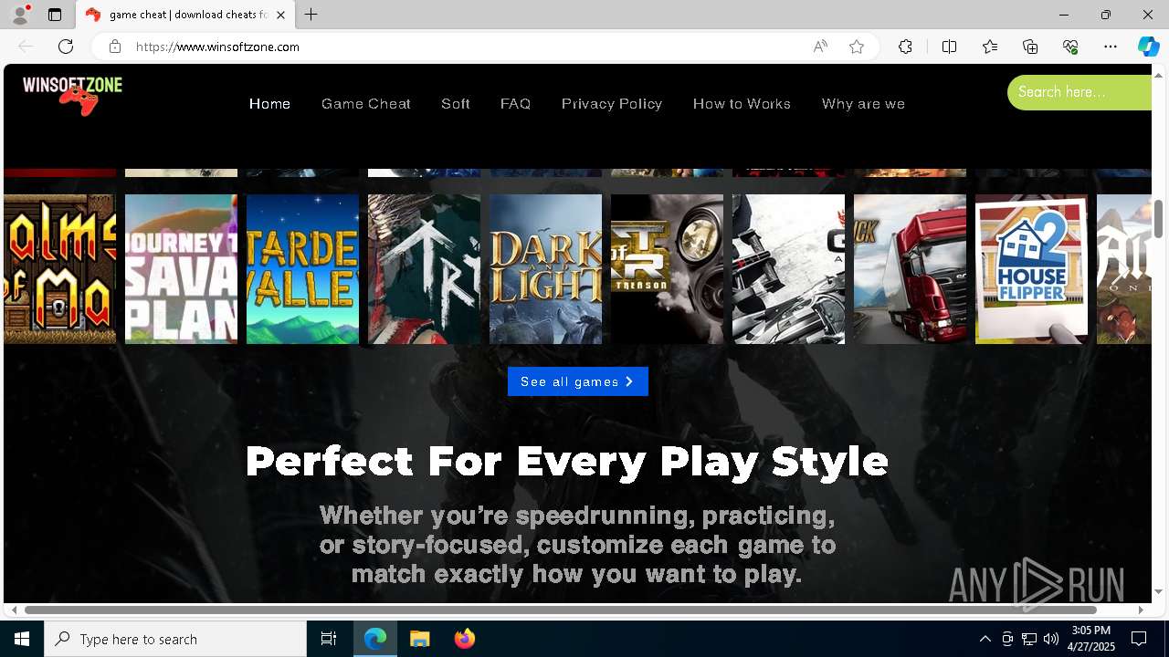This screenshot has width=1169, height=657.
Task: Open the notification center
Action: point(1139,639)
